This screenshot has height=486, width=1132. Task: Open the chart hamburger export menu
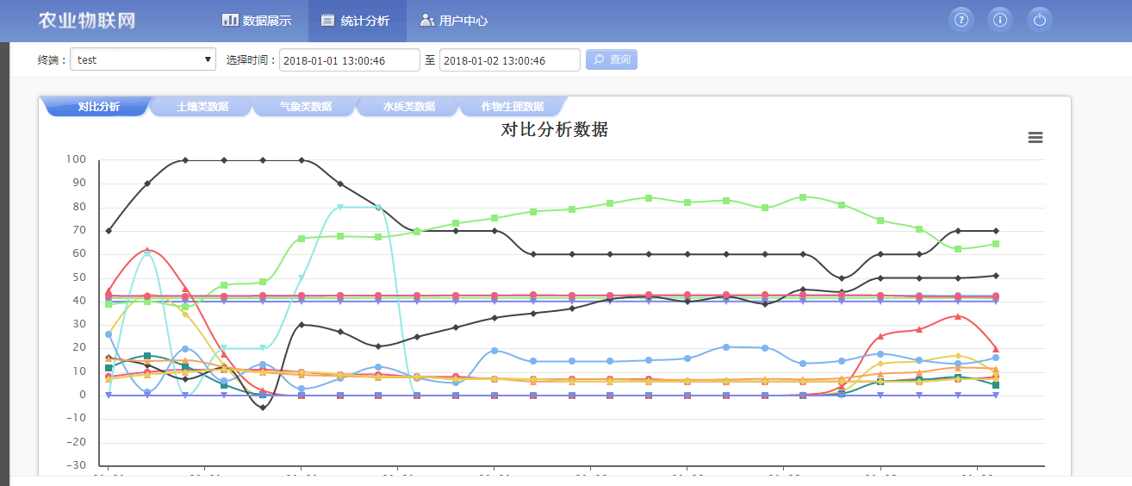coord(1036,138)
